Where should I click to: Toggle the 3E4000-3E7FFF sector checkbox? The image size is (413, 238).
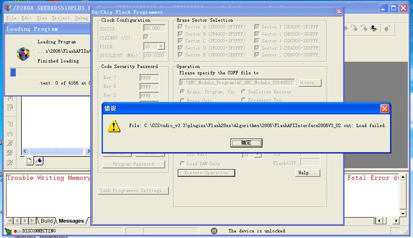click(x=257, y=27)
